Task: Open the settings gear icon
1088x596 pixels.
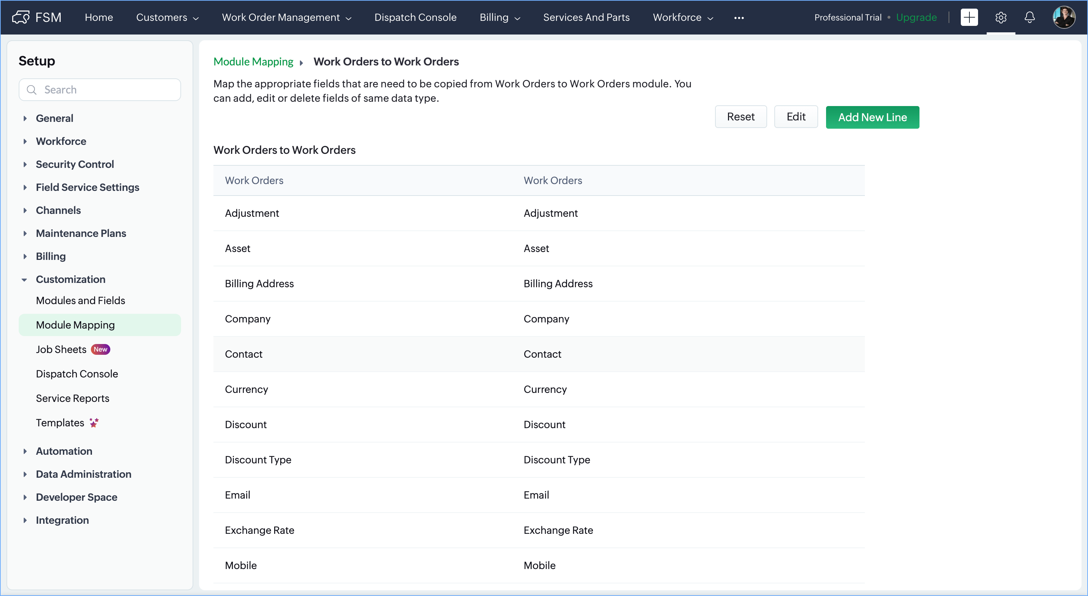Action: pyautogui.click(x=1001, y=17)
